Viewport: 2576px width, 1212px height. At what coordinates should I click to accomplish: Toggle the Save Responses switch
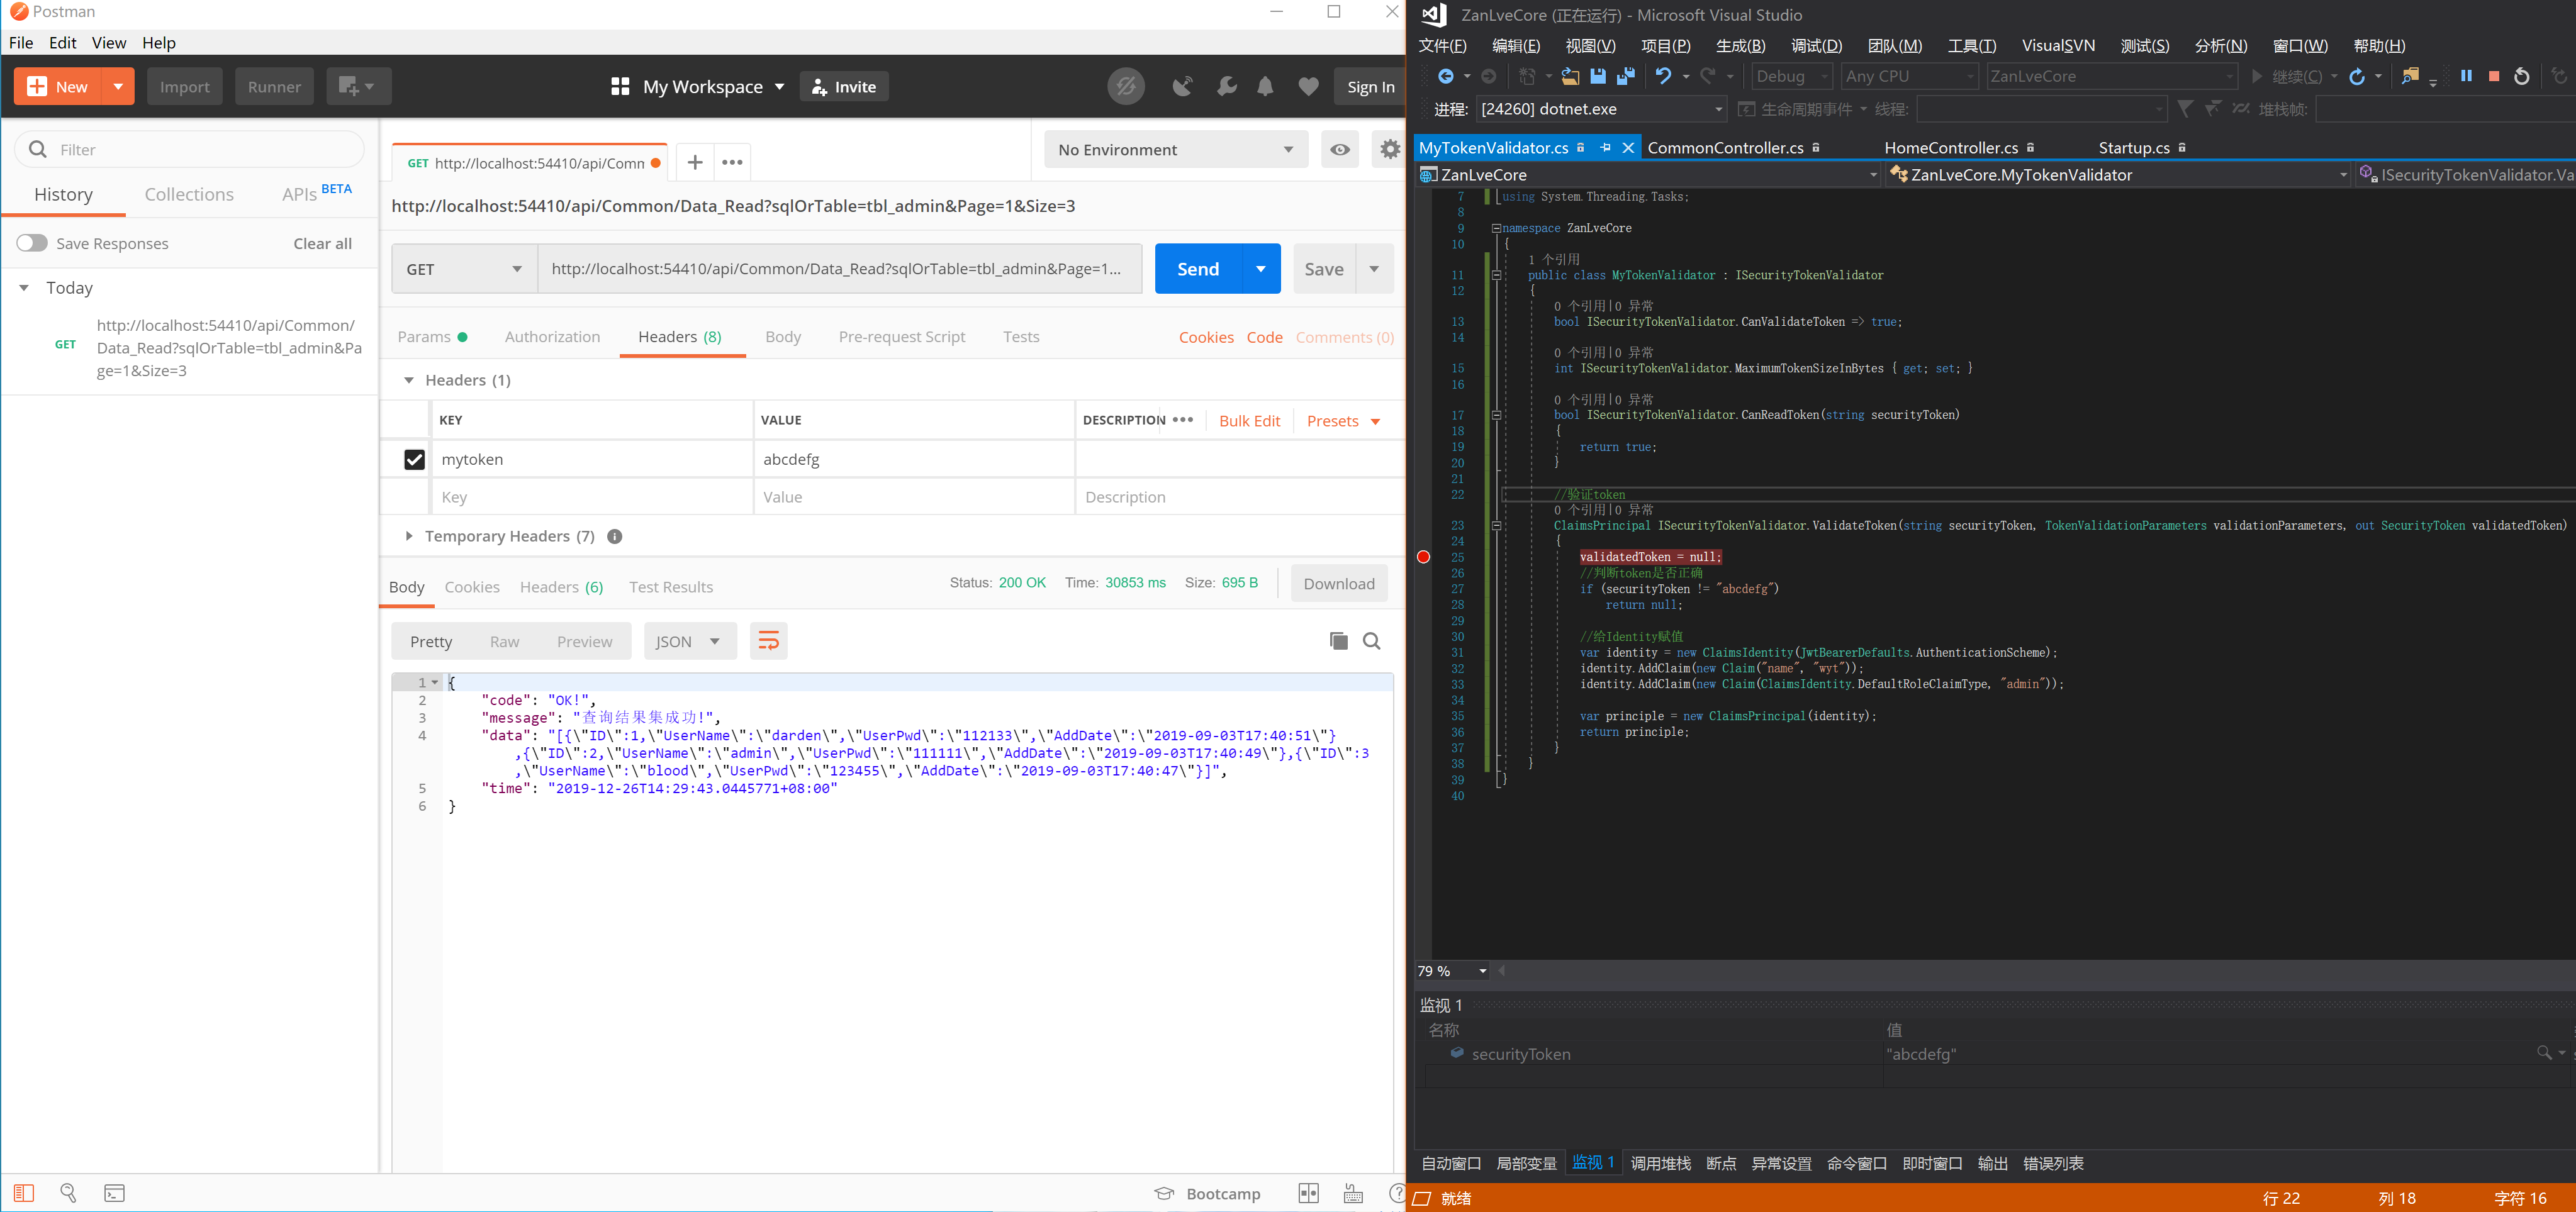(x=32, y=243)
